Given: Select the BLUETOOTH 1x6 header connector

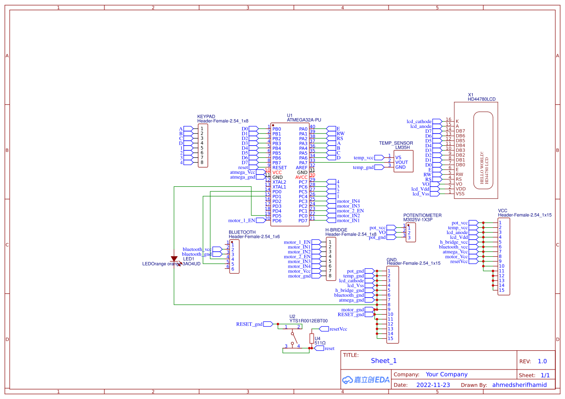Looking at the screenshot, I should pos(234,256).
